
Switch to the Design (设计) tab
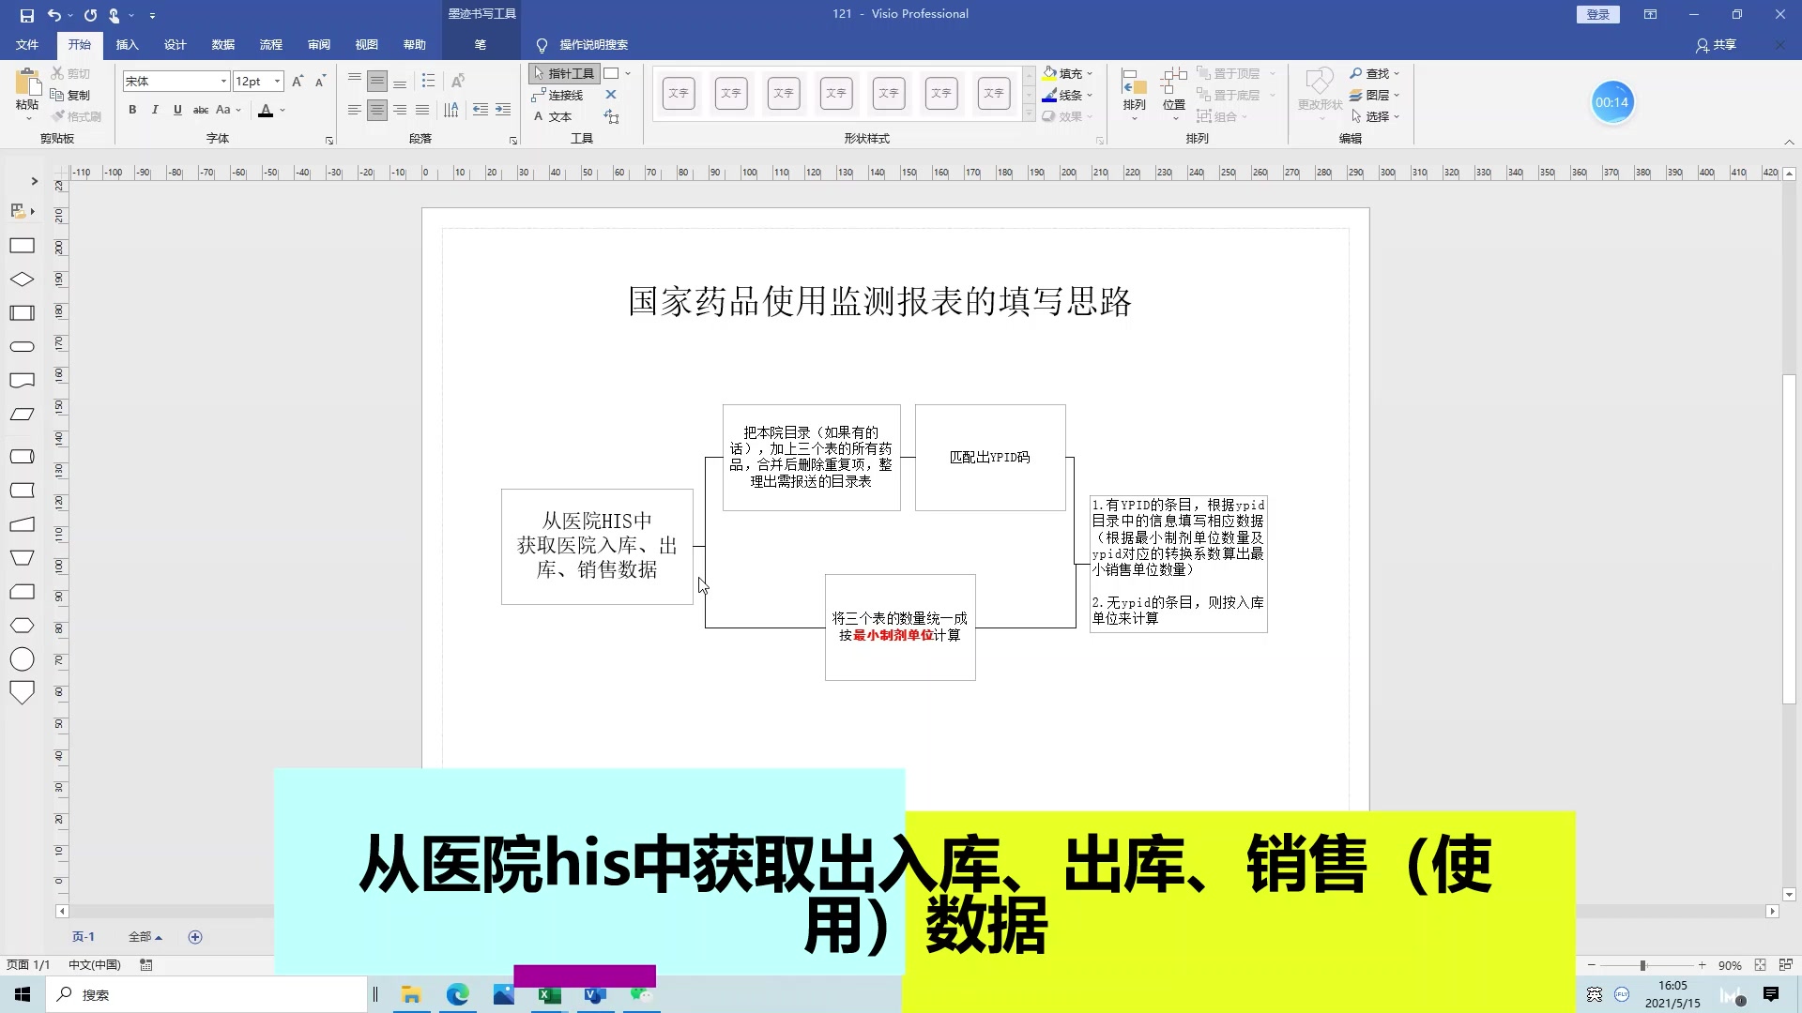(x=175, y=44)
